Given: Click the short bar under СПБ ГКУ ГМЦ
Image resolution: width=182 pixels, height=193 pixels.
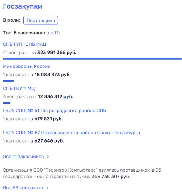Looking at the screenshot, I should (6, 103).
